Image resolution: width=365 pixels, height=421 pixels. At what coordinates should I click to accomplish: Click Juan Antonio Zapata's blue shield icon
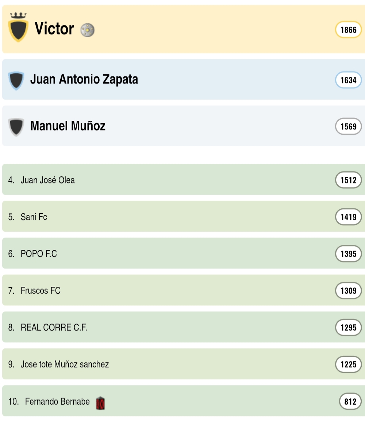coord(16,80)
